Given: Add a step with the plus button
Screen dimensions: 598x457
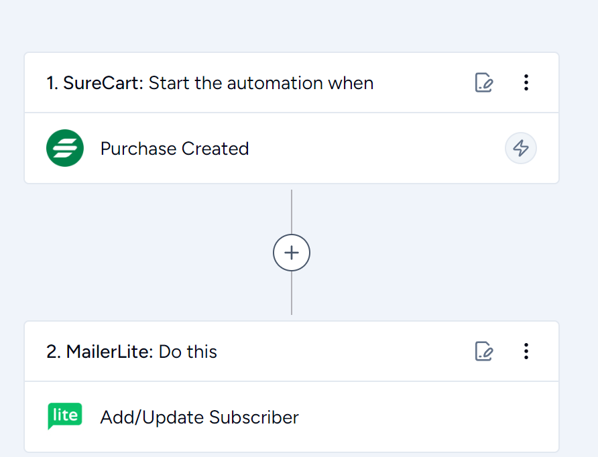Looking at the screenshot, I should click(x=292, y=253).
